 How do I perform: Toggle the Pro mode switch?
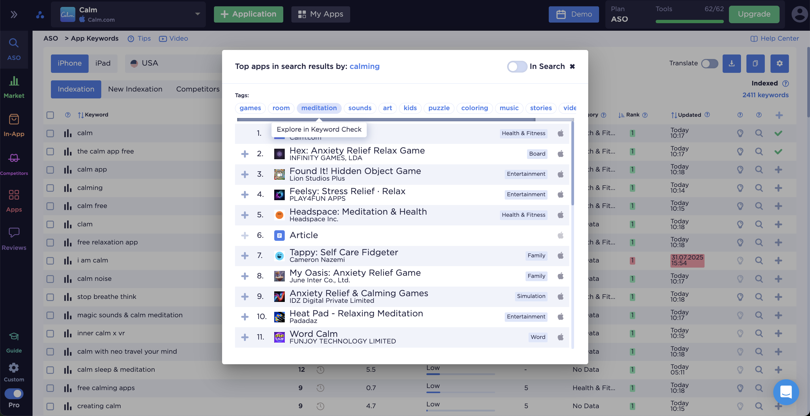pyautogui.click(x=14, y=393)
